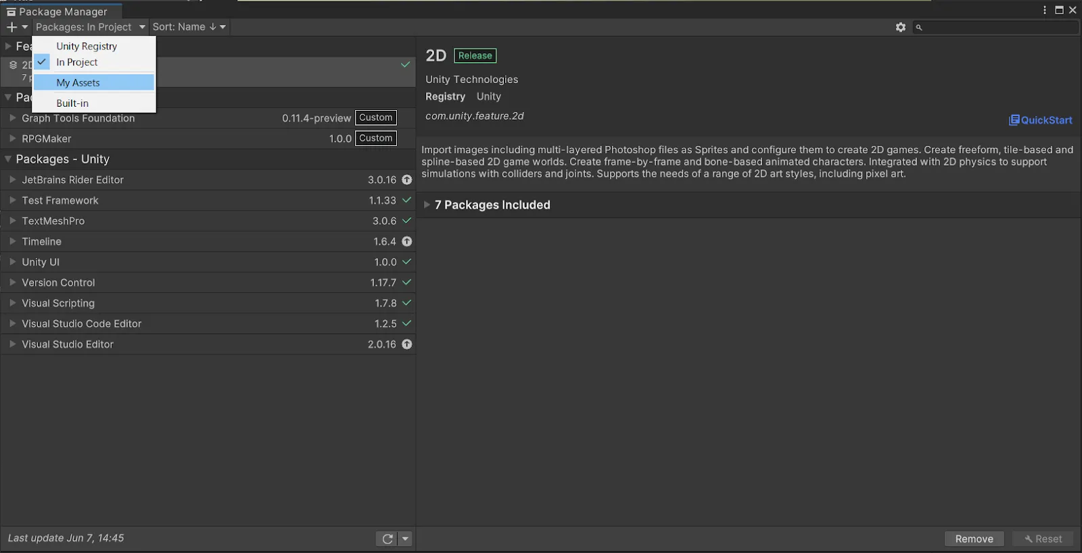
Task: Maximize the Package Manager window
Action: click(1059, 10)
